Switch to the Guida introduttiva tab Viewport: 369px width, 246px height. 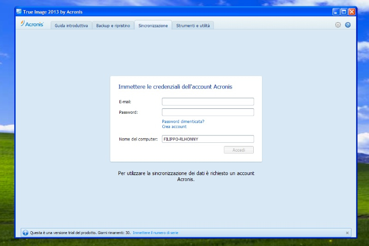(x=71, y=26)
